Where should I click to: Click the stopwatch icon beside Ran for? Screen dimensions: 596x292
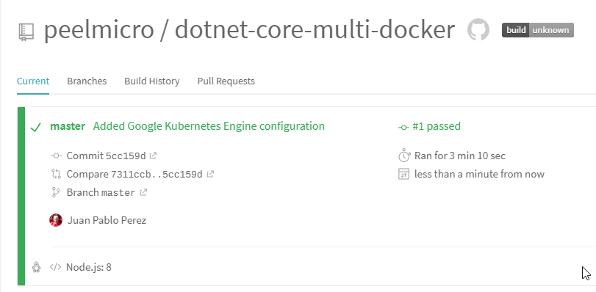pos(404,156)
